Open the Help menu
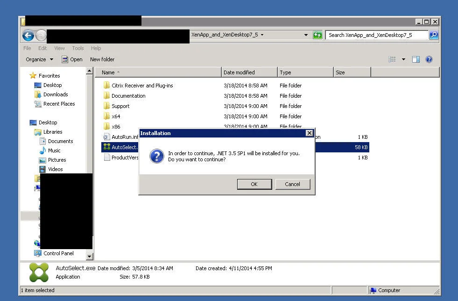The height and width of the screenshot is (301, 458). (96, 48)
